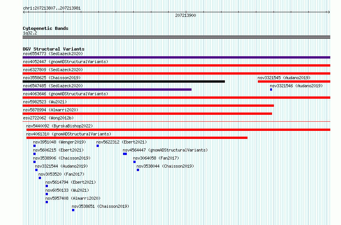Open nsv5982523 (Wu2021) label

pos(45,102)
